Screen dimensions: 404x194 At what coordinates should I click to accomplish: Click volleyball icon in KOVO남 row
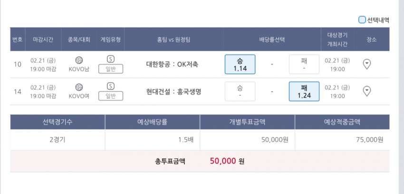click(x=79, y=60)
